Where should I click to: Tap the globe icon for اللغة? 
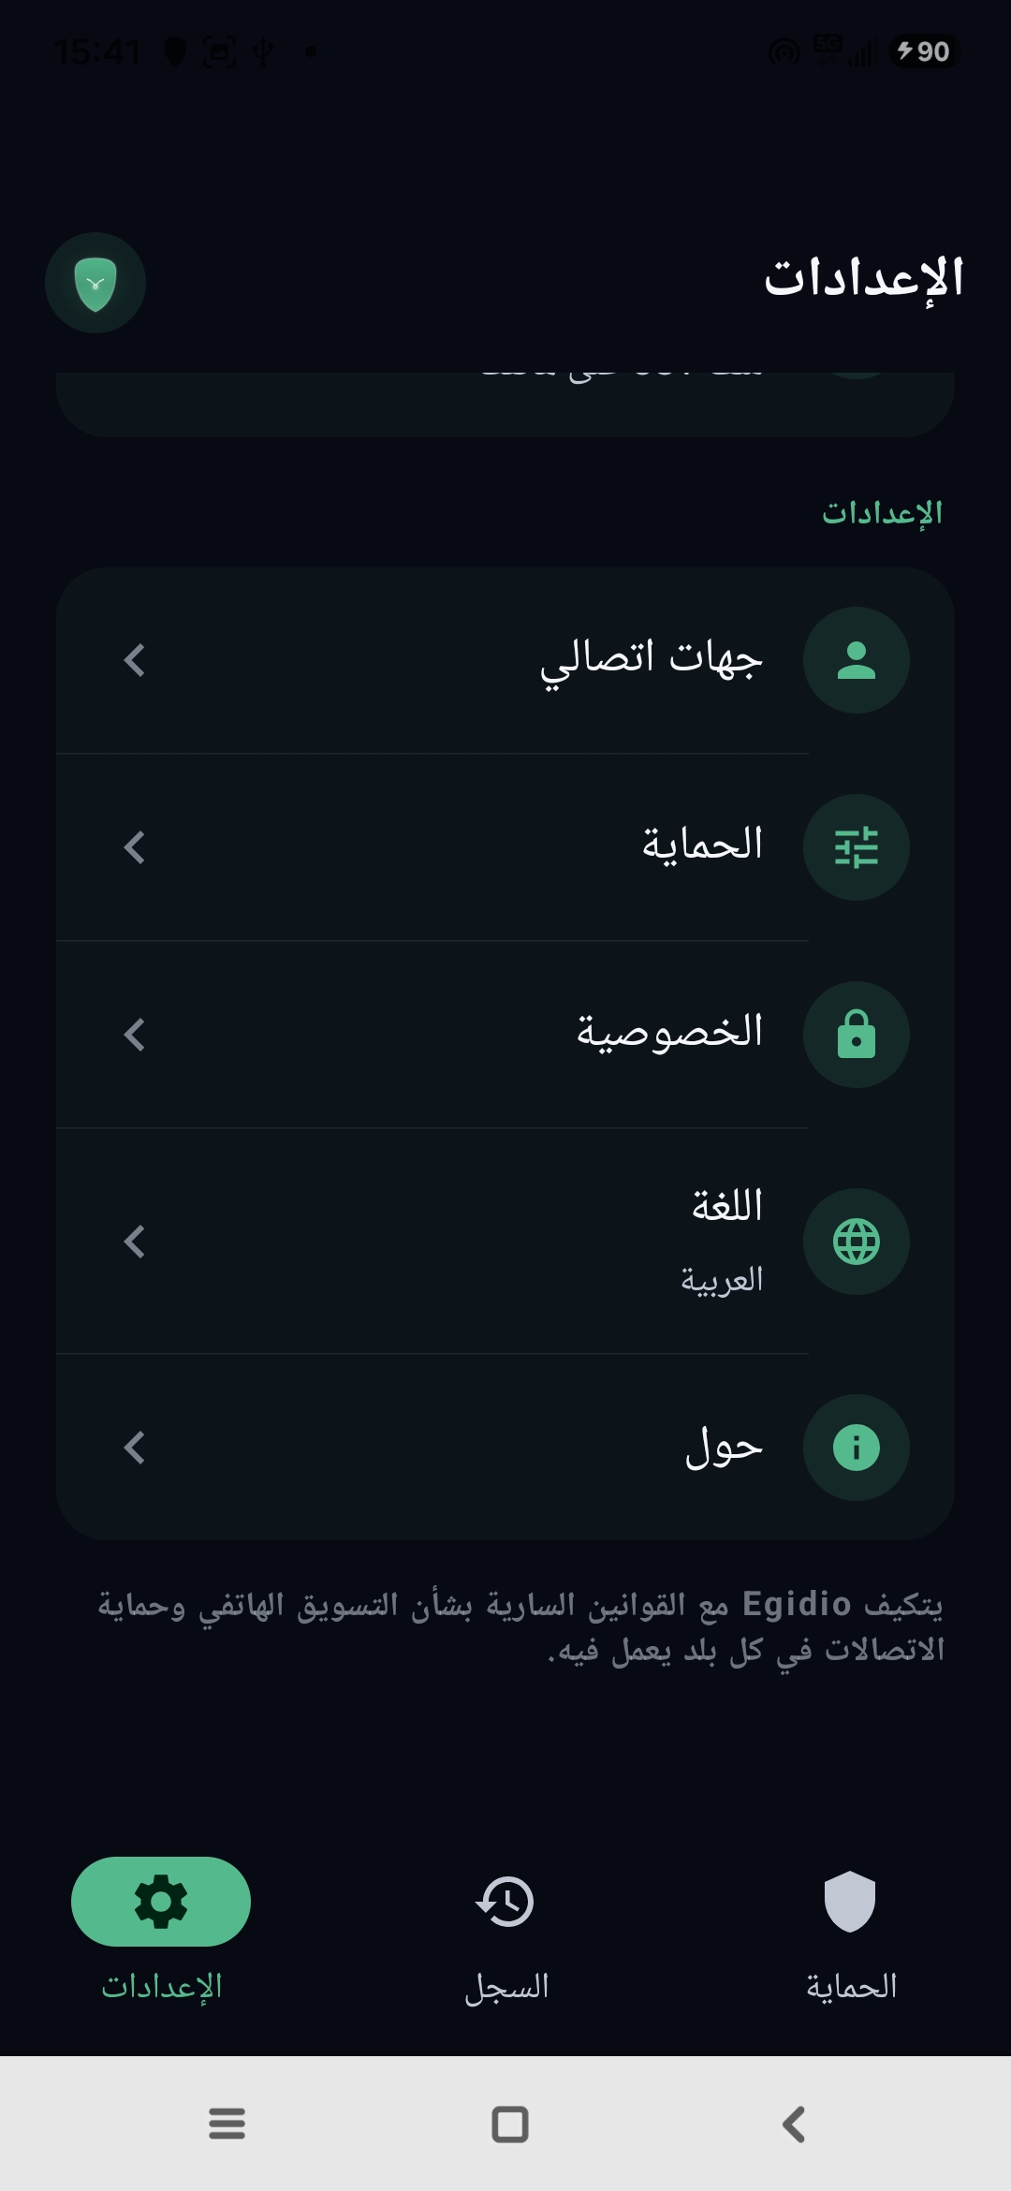pos(857,1242)
